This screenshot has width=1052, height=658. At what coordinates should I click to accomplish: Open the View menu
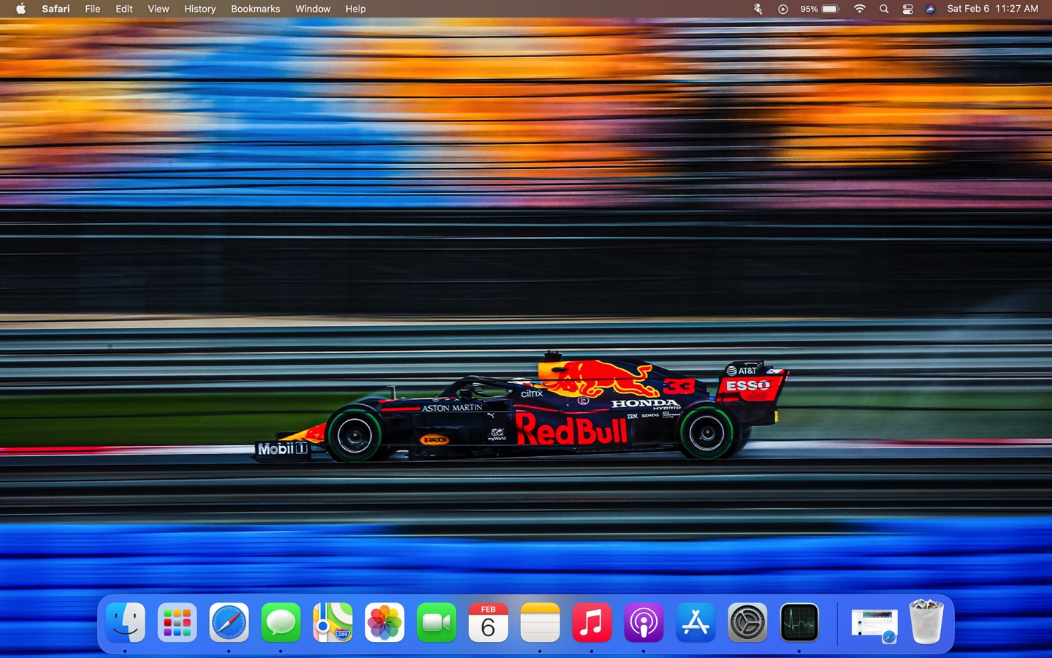point(159,9)
